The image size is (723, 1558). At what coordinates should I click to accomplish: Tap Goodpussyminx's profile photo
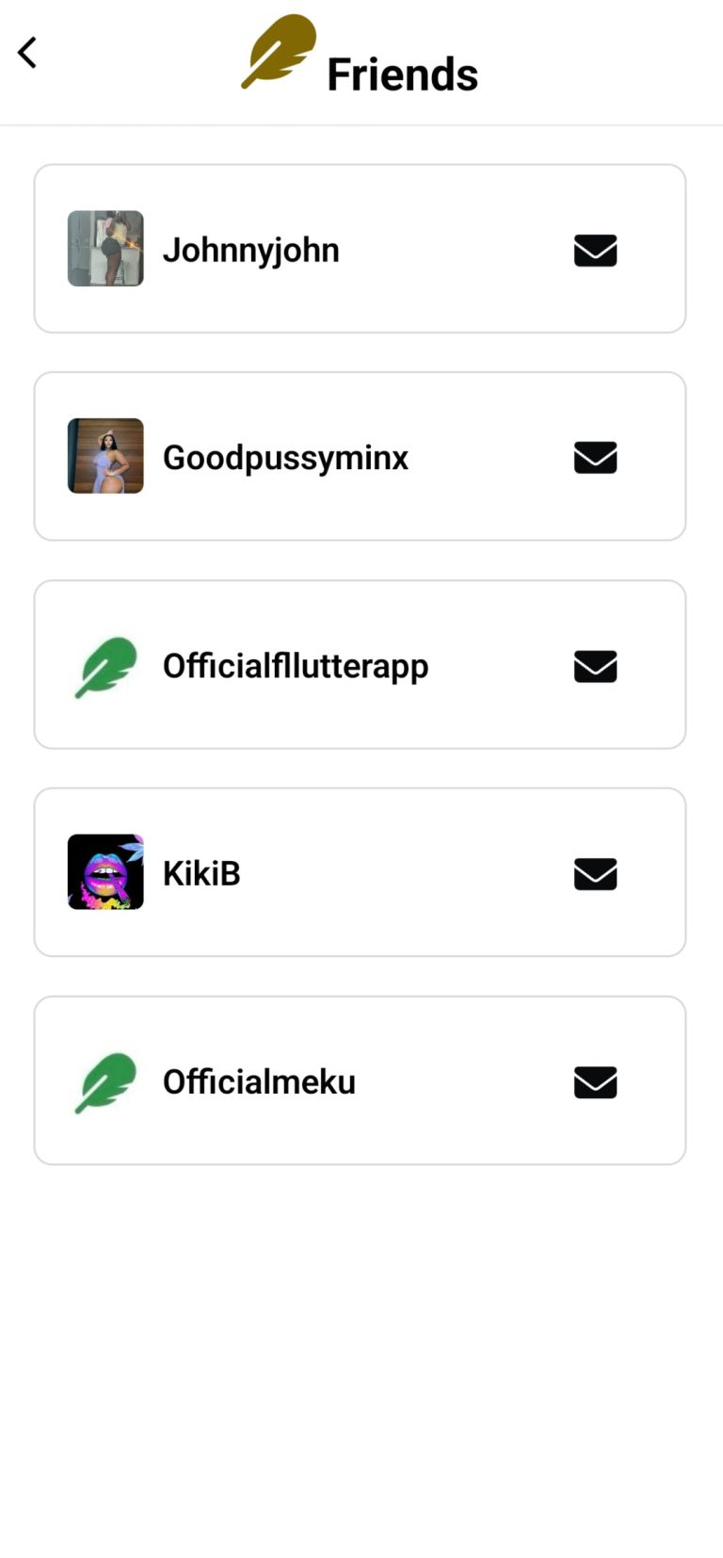tap(105, 456)
